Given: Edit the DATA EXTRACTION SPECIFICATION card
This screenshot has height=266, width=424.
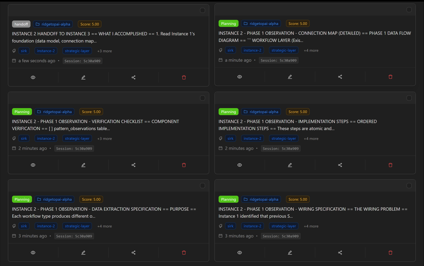Looking at the screenshot, I should pos(83,253).
